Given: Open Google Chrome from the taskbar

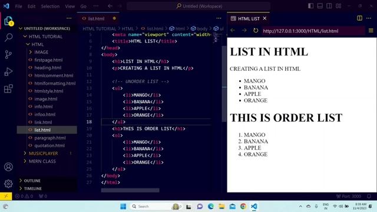Looking at the screenshot, I should click(243, 206).
